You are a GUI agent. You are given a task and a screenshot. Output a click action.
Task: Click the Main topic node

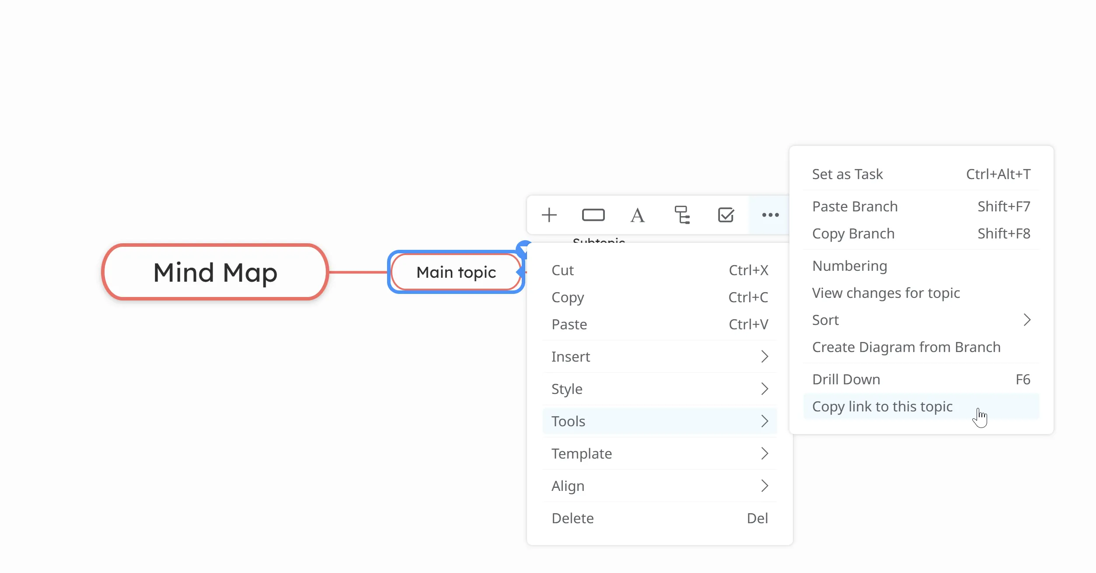point(456,272)
